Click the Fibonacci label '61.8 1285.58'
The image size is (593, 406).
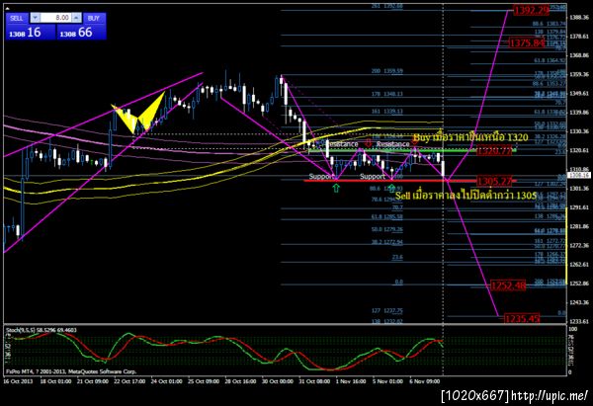tap(387, 217)
